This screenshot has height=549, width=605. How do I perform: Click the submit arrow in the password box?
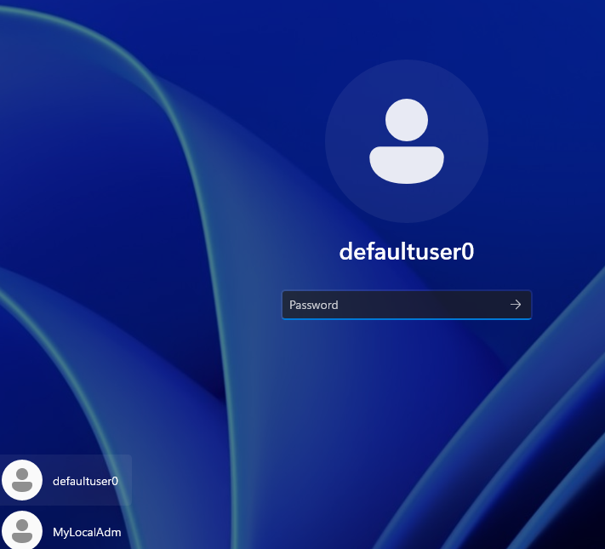tap(515, 305)
